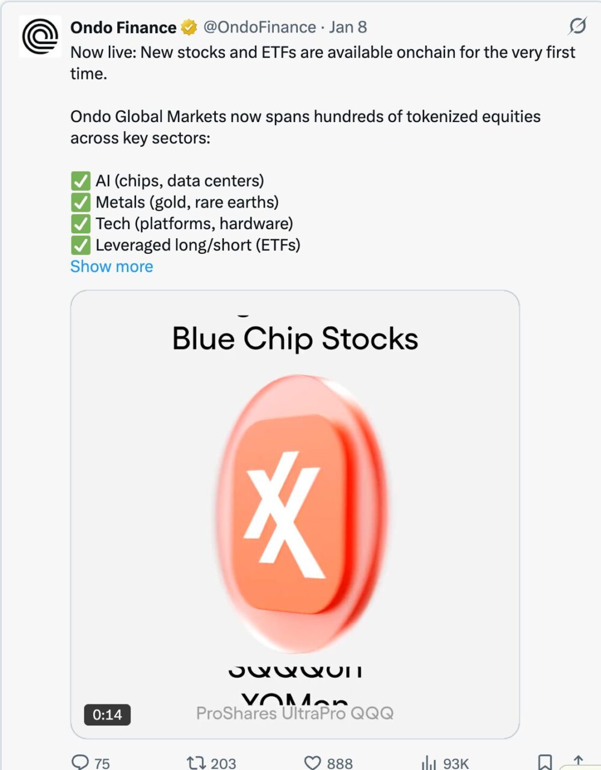601x770 pixels.
Task: Click the Ondo Finance display name
Action: [x=123, y=28]
